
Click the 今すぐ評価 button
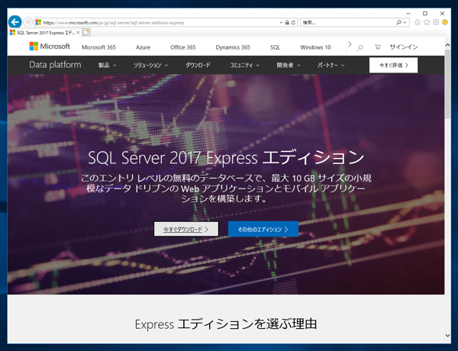[393, 65]
